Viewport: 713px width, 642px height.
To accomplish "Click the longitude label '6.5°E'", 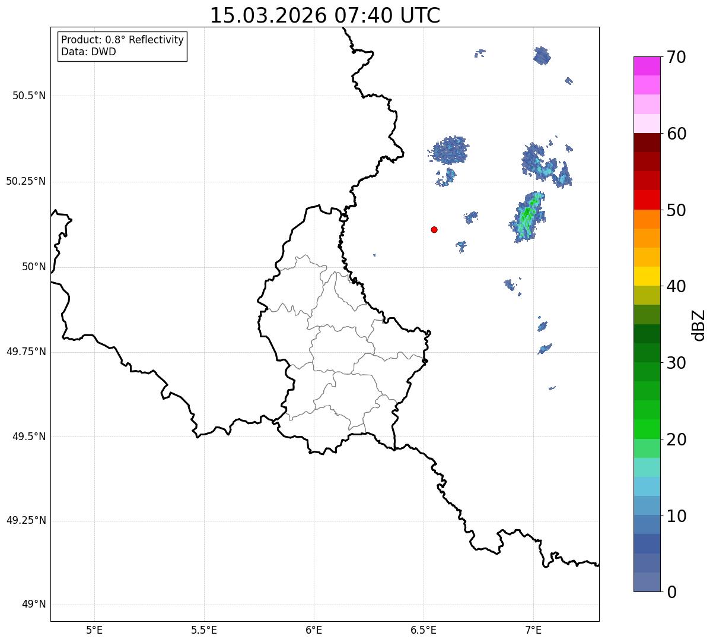I will click(424, 630).
